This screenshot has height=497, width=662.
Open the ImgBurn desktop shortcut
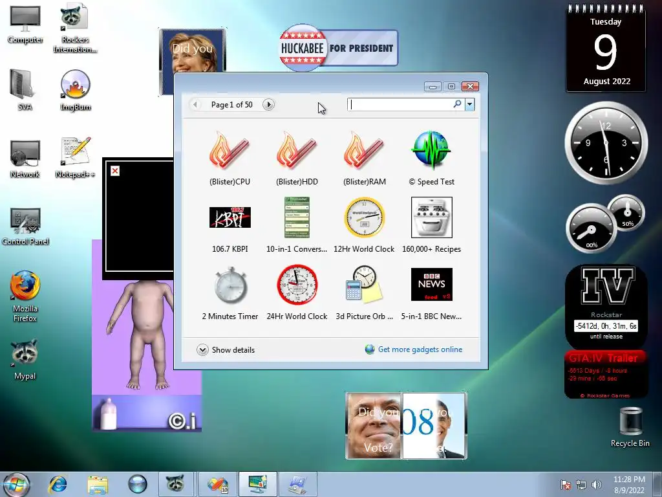tap(75, 90)
